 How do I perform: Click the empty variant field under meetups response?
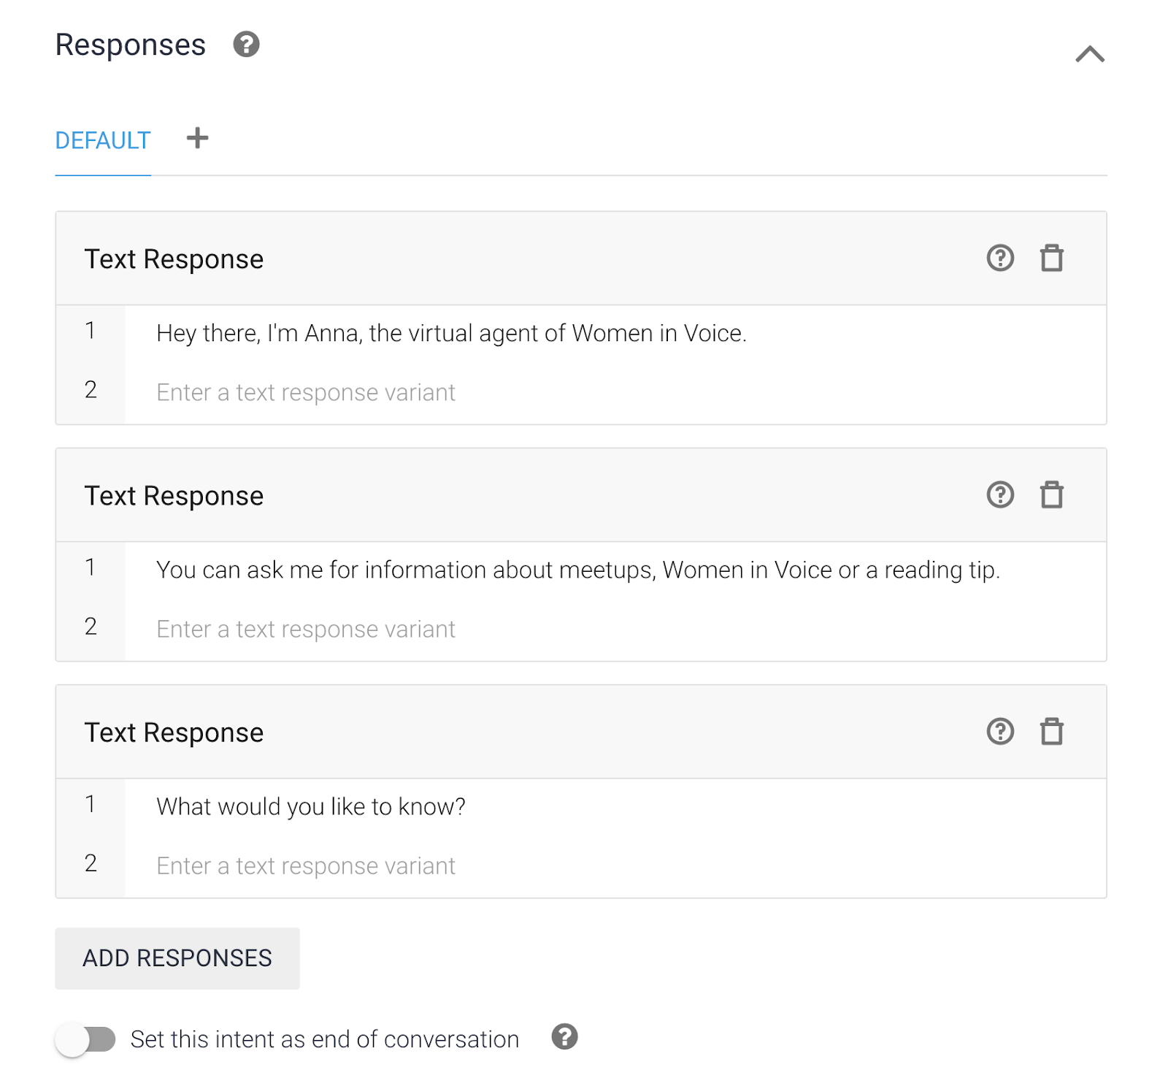tap(306, 629)
